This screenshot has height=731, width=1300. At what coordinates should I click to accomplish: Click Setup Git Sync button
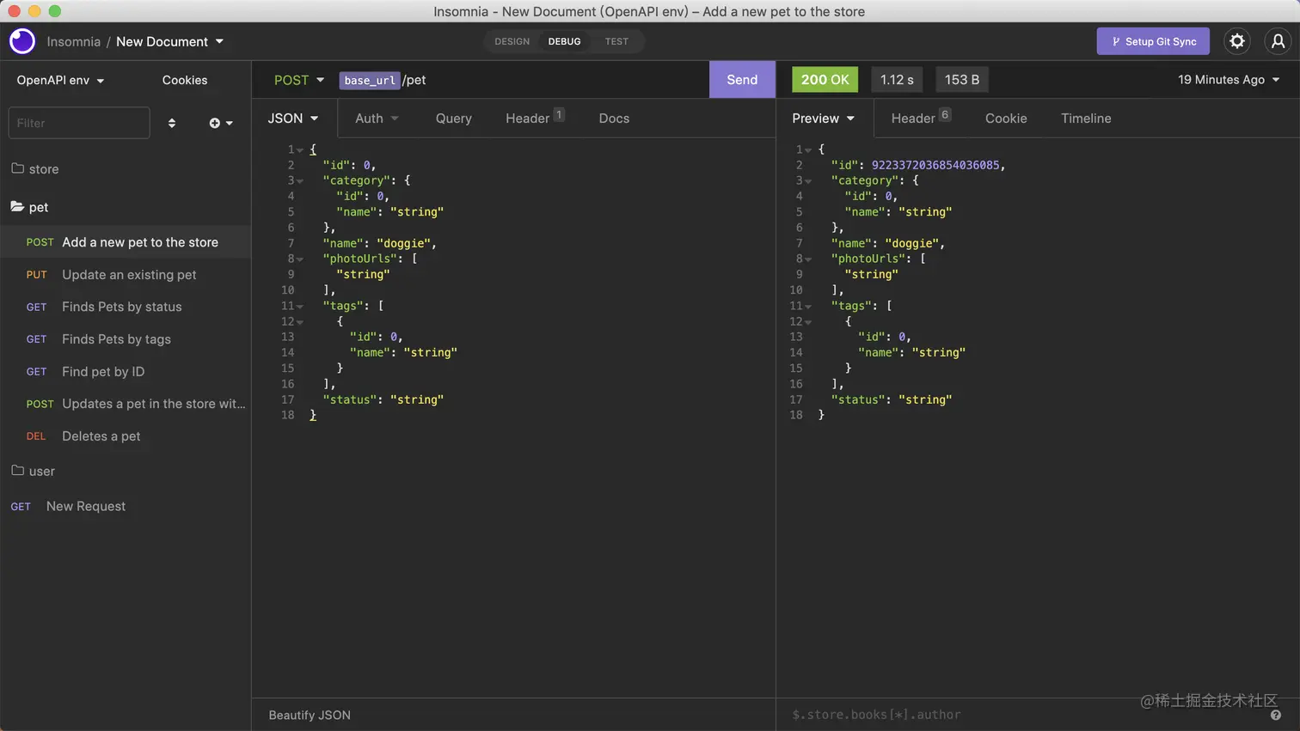click(x=1153, y=41)
